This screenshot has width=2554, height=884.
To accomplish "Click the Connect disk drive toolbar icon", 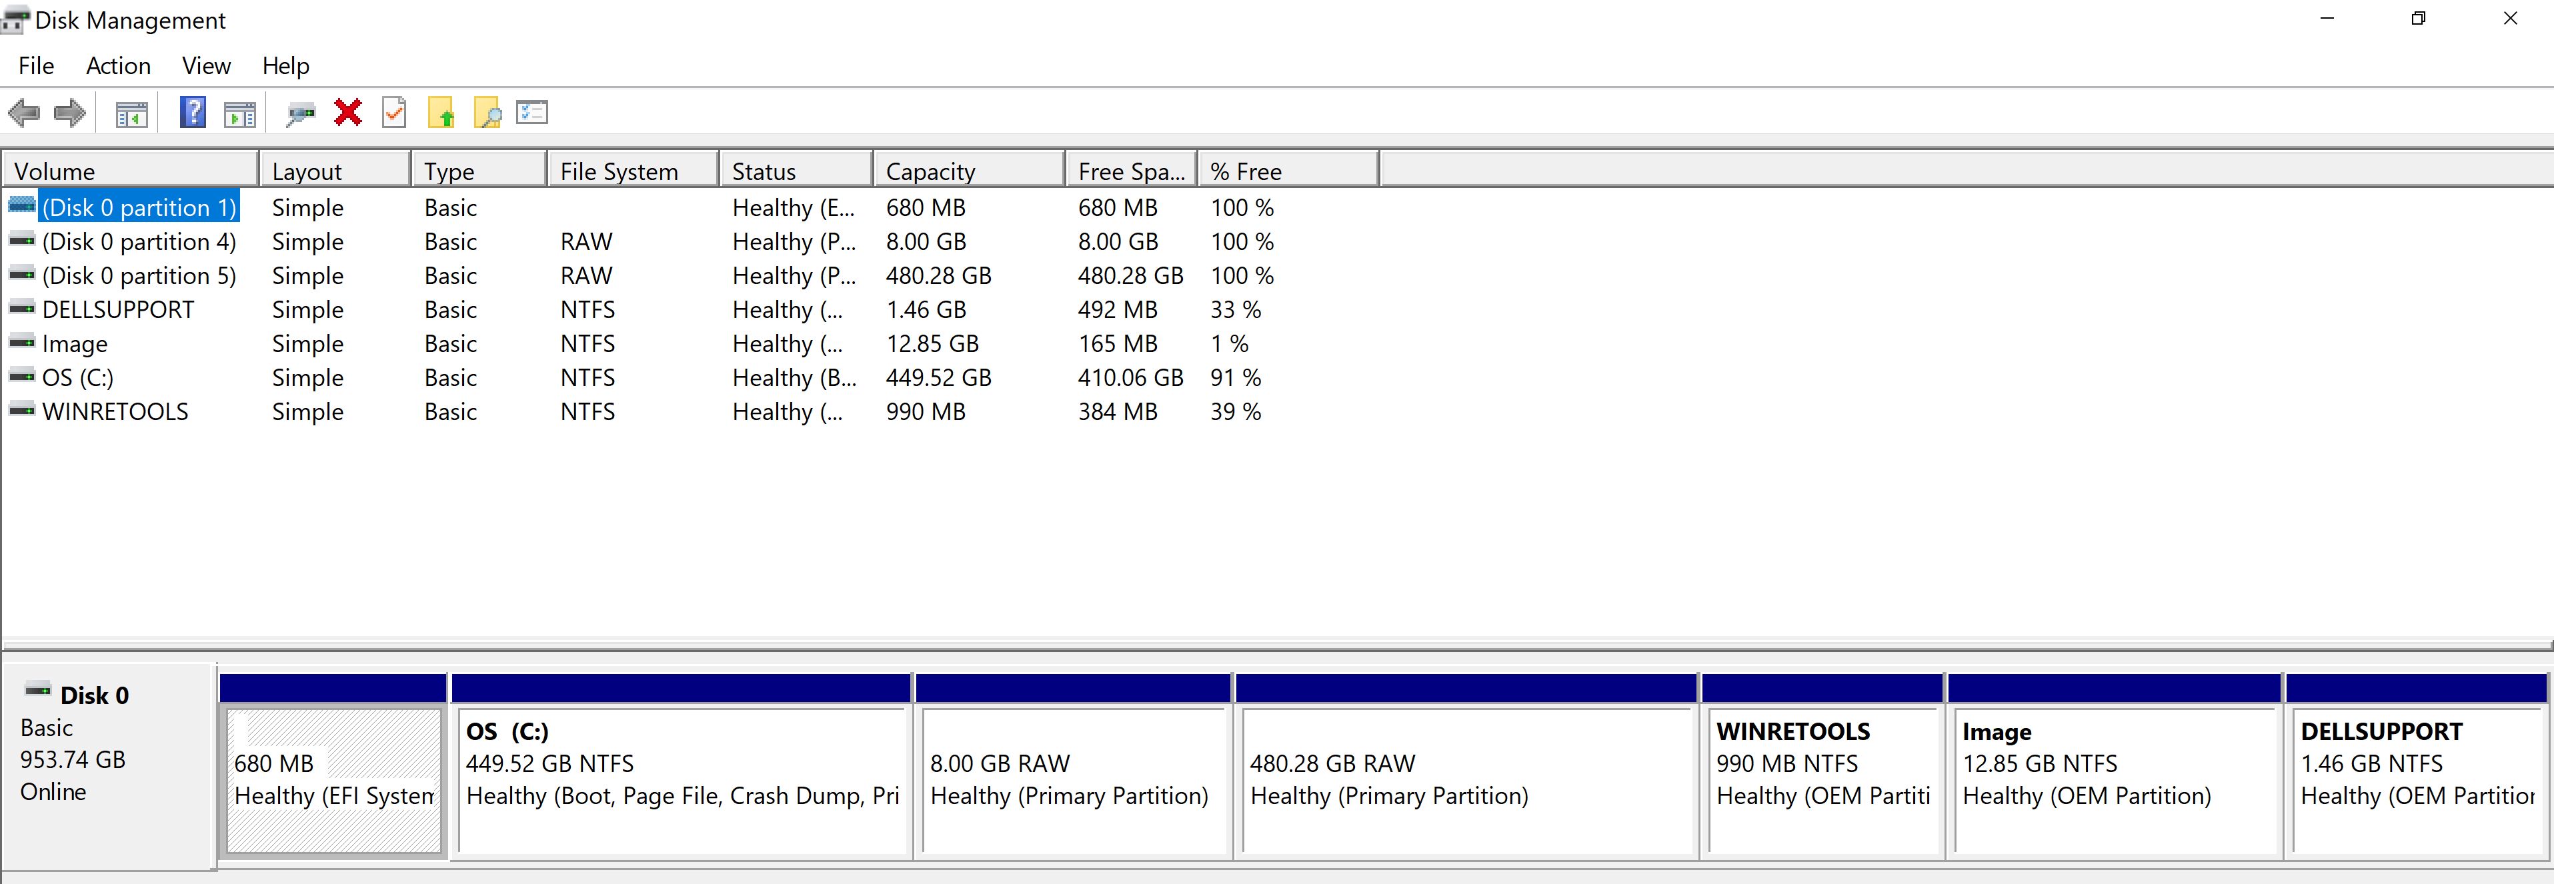I will click(x=299, y=115).
